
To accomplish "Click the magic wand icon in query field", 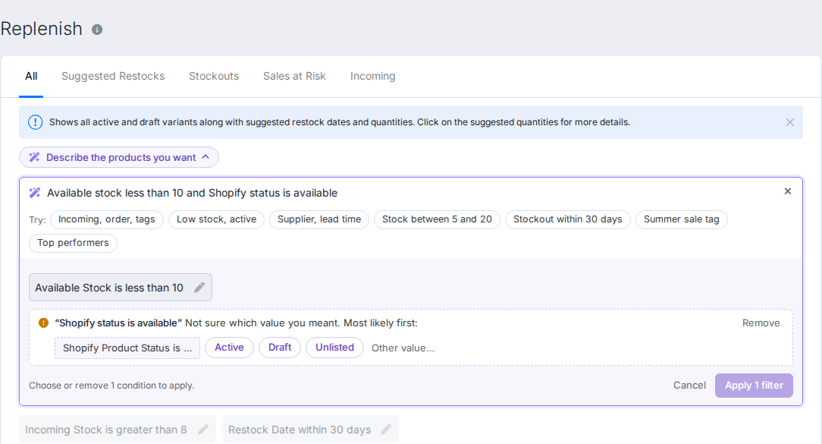I will (x=35, y=193).
